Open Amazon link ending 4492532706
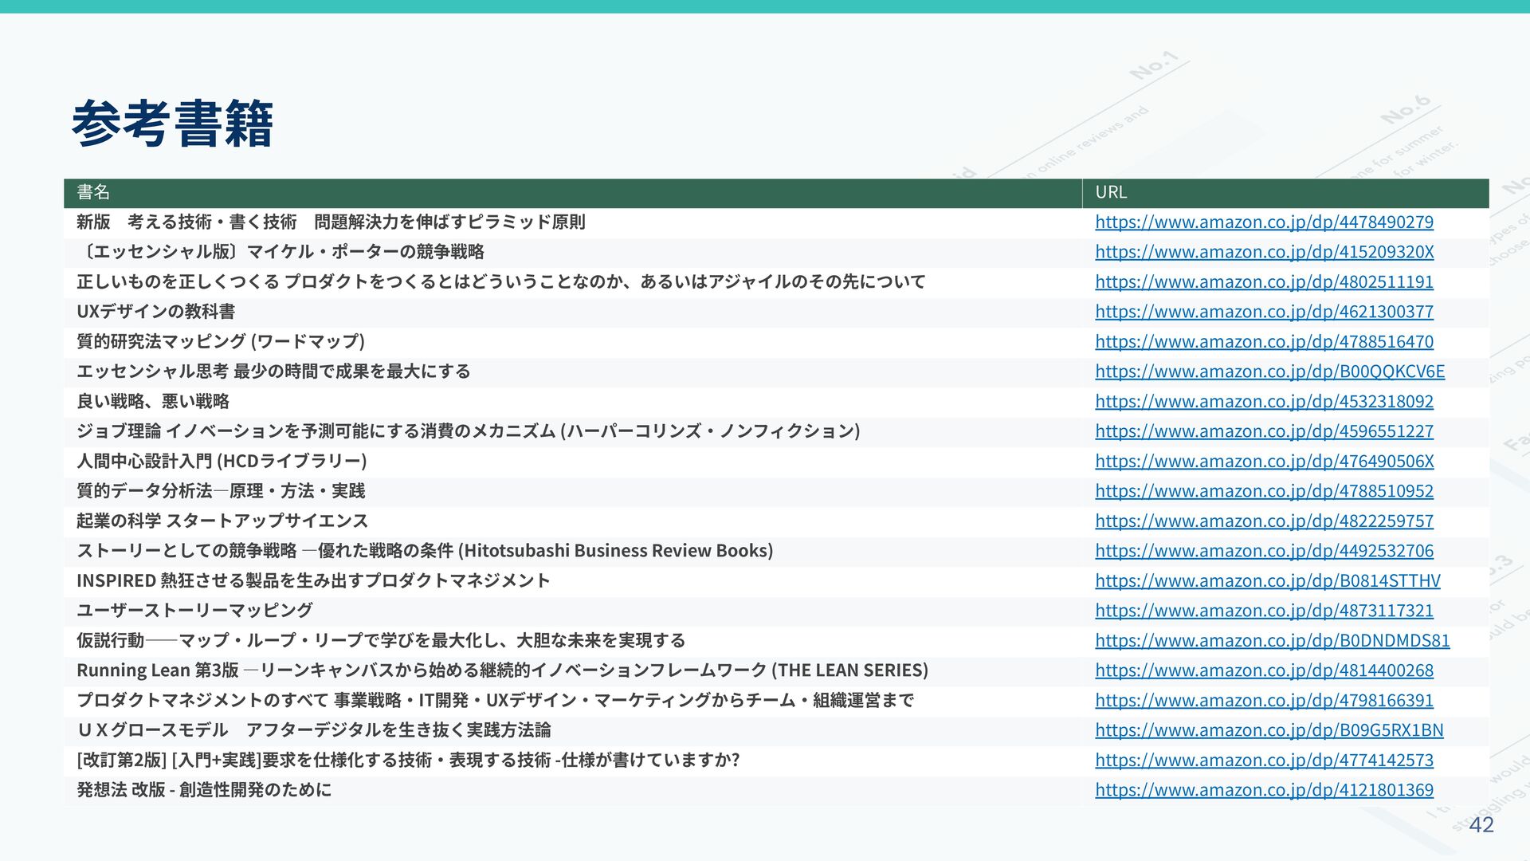1530x861 pixels. [1264, 551]
